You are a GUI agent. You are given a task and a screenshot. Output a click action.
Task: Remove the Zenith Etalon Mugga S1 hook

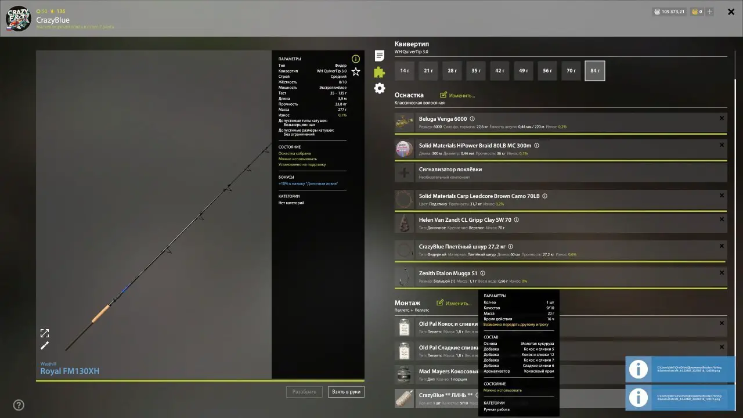pos(722,273)
